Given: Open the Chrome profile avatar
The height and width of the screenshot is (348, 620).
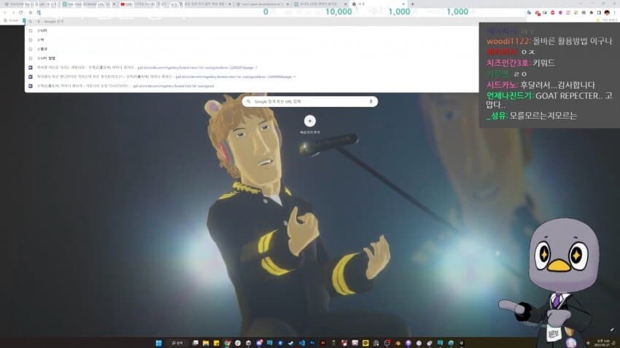Looking at the screenshot, I should pos(607,12).
